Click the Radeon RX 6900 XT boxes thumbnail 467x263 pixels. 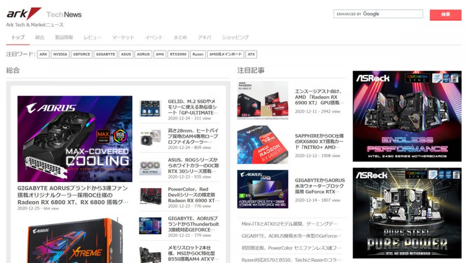[x=263, y=100]
